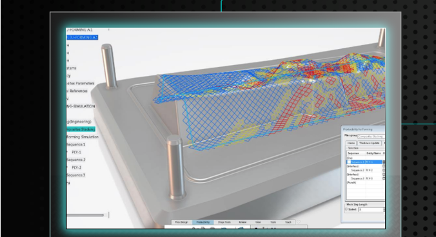436x237 pixels.
Task: Select the Scaled radio button
Action: tap(346, 209)
